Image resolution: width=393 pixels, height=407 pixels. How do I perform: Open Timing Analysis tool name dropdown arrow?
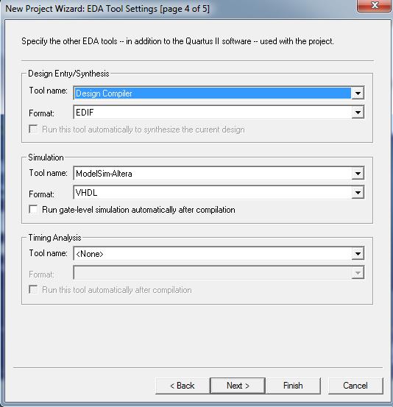358,254
